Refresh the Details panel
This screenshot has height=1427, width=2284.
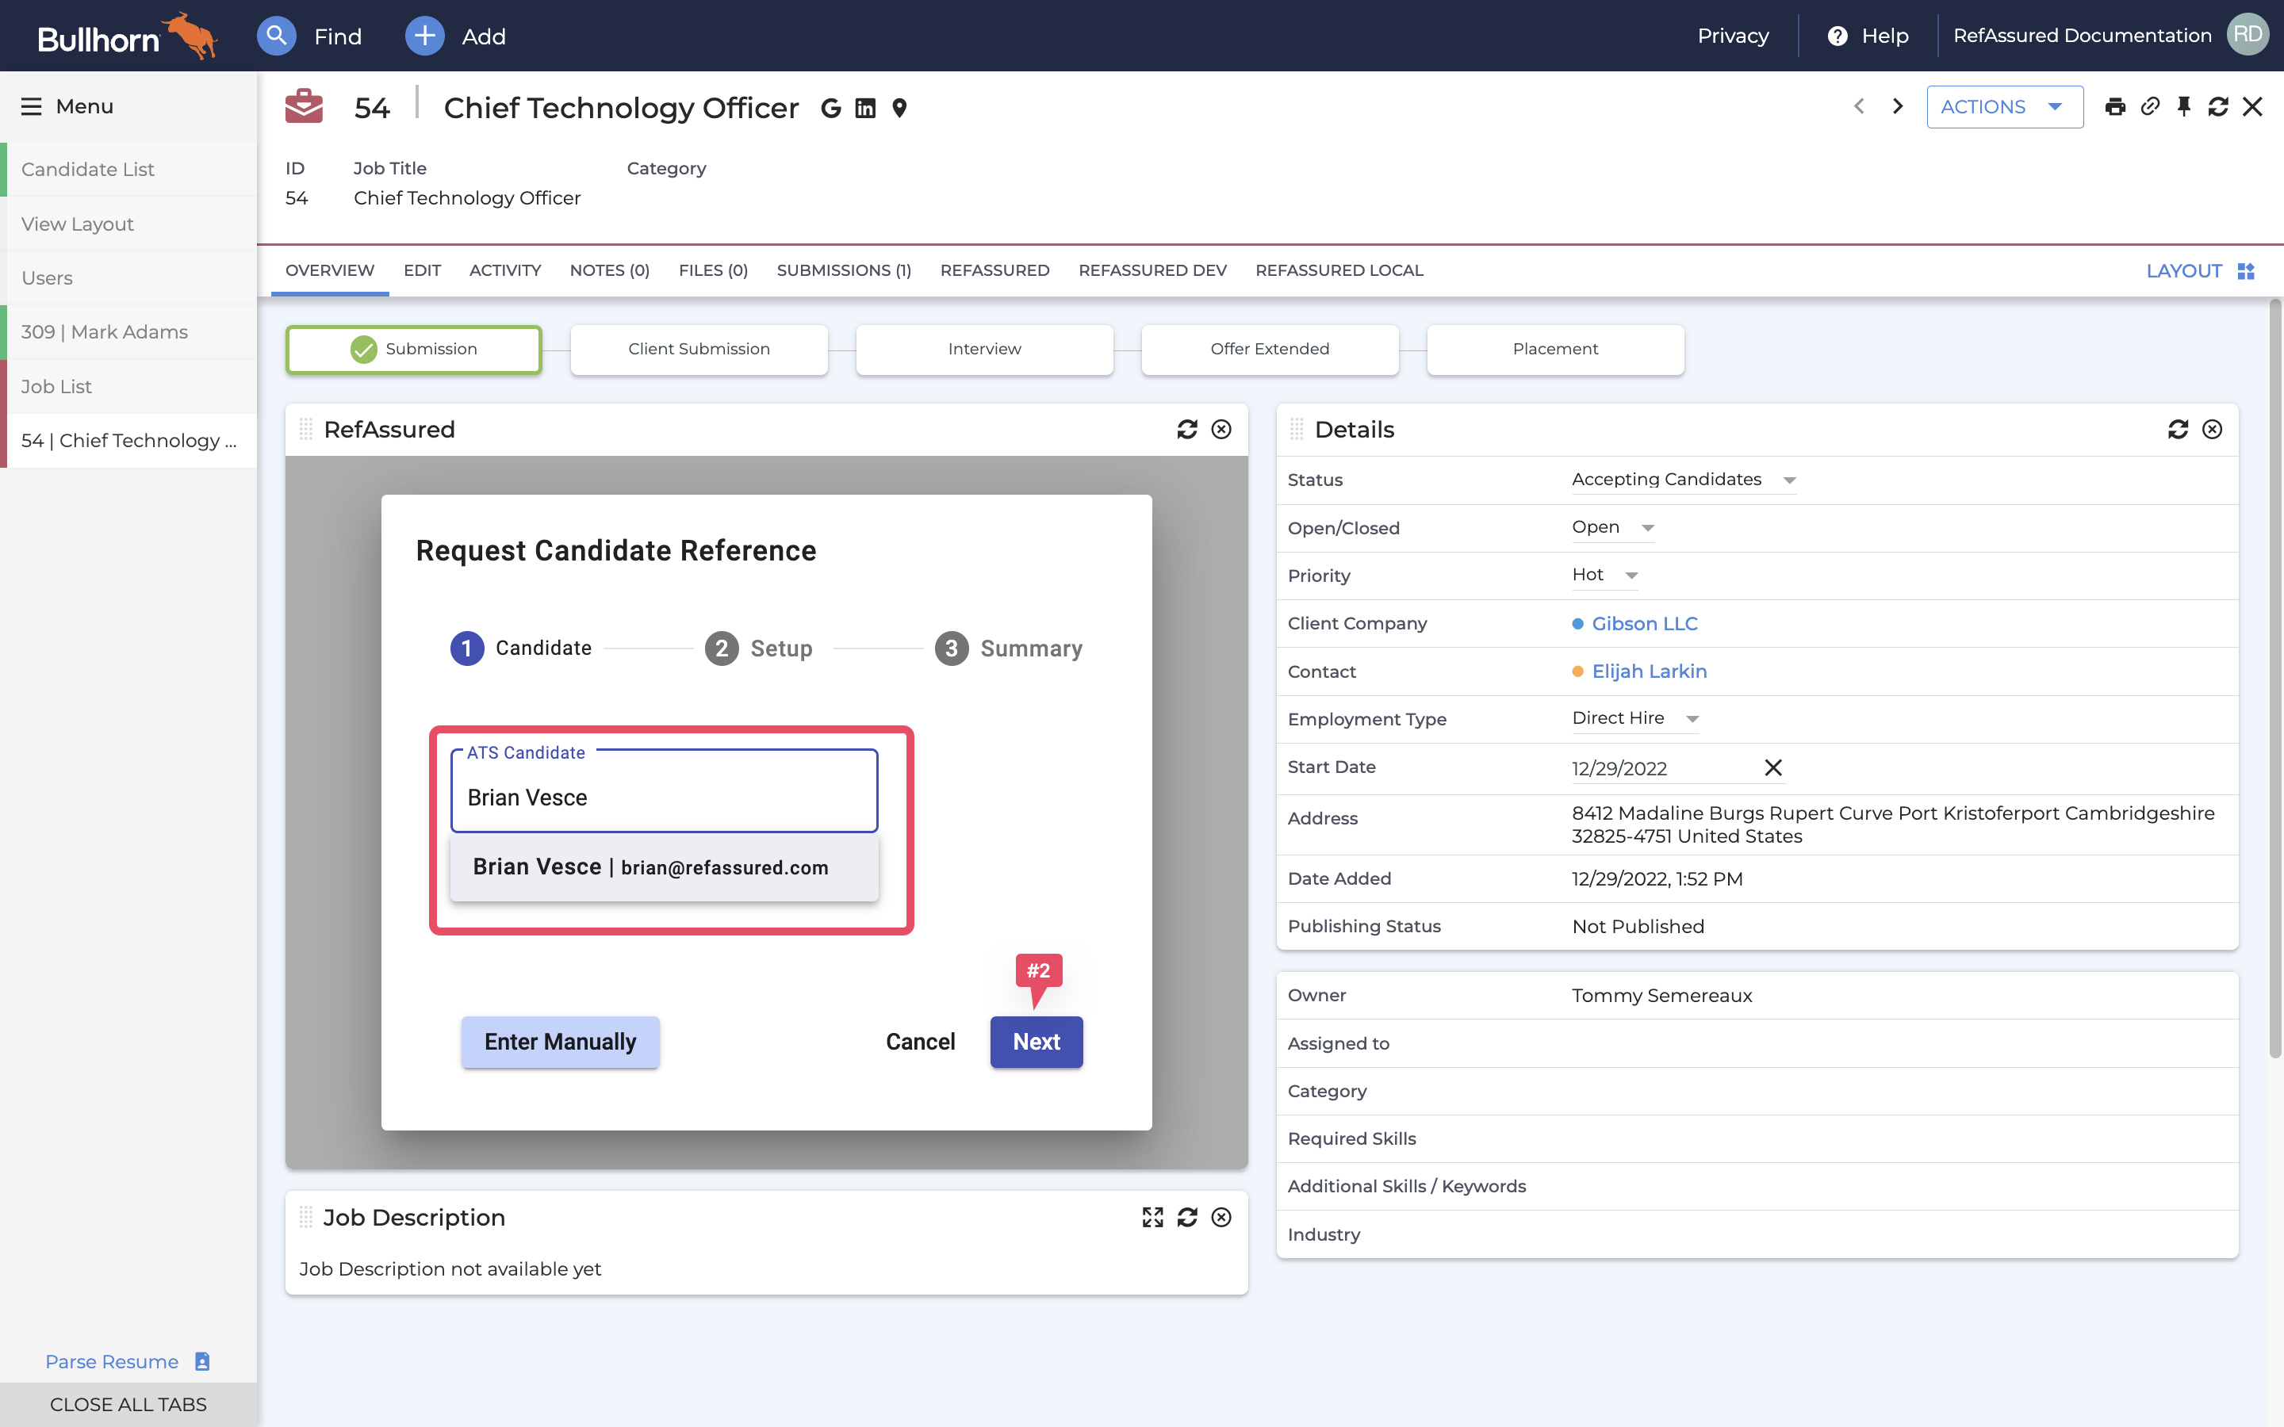pyautogui.click(x=2179, y=430)
